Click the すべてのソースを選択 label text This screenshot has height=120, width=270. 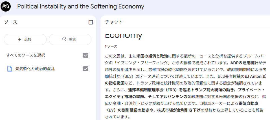[x=26, y=55]
